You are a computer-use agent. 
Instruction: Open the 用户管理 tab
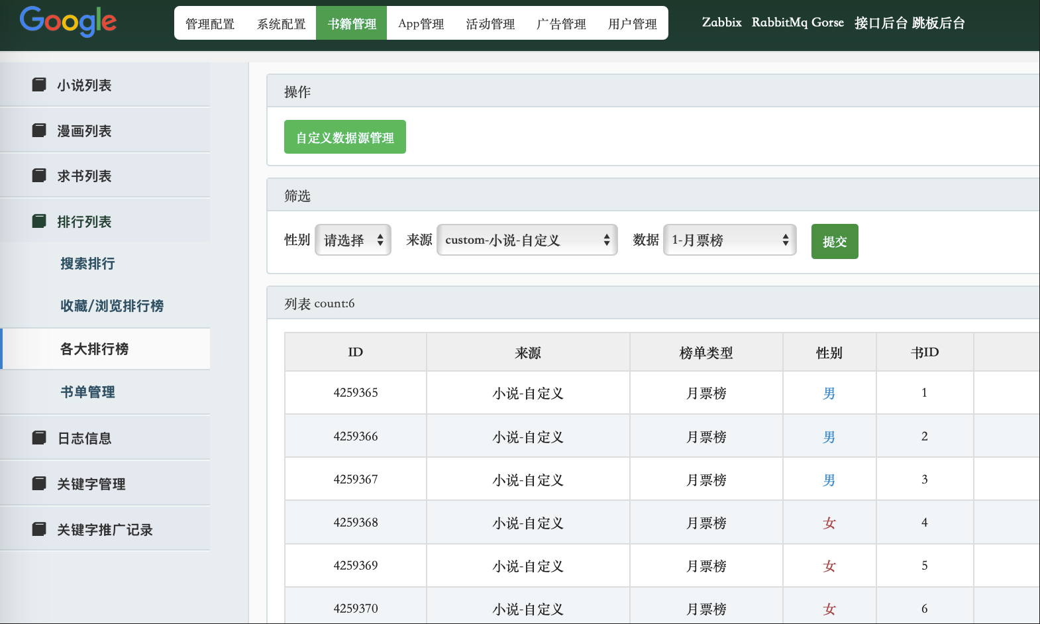coord(632,24)
